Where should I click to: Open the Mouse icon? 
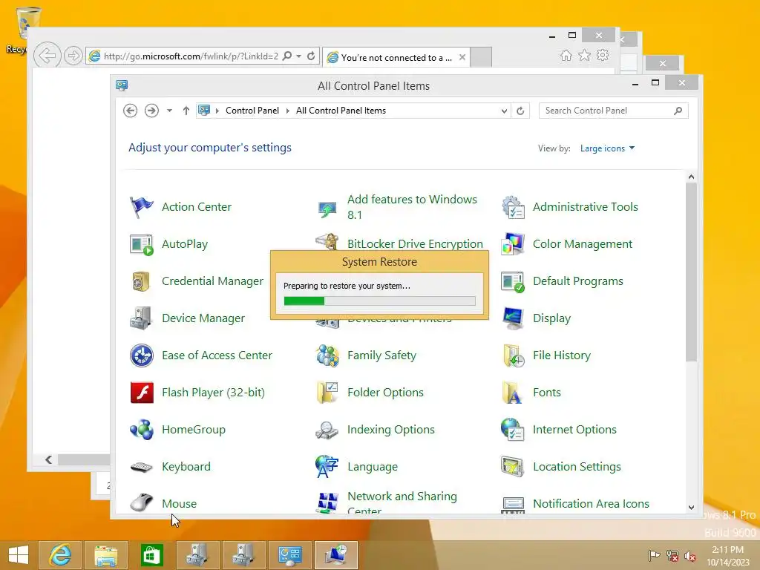[x=142, y=502]
